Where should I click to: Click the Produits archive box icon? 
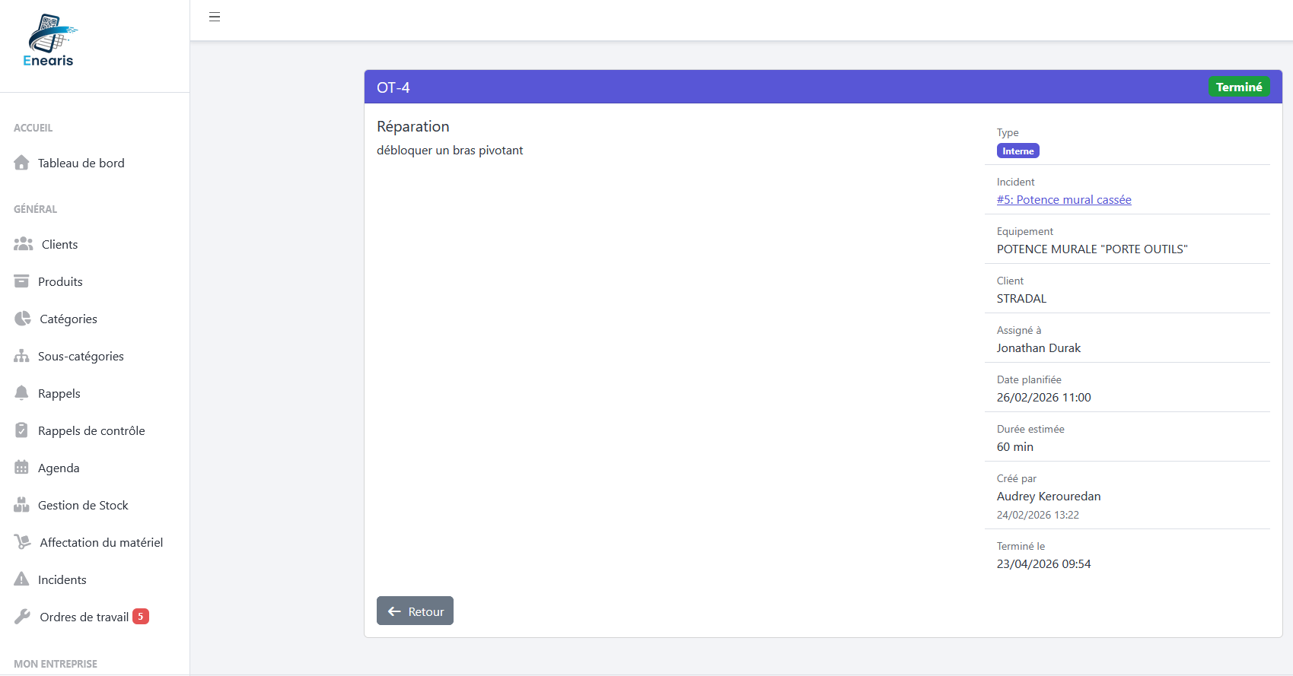click(x=21, y=281)
